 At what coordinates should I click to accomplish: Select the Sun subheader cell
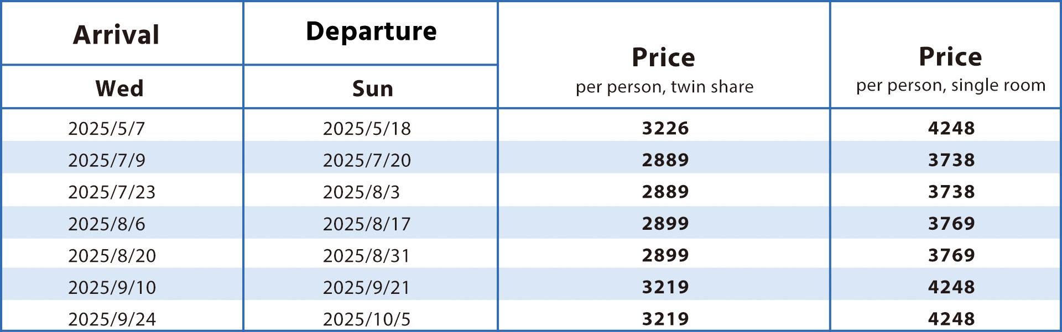(373, 88)
